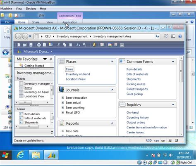Select Getting Started in My Favorites
196x166 pixels.
(34, 66)
